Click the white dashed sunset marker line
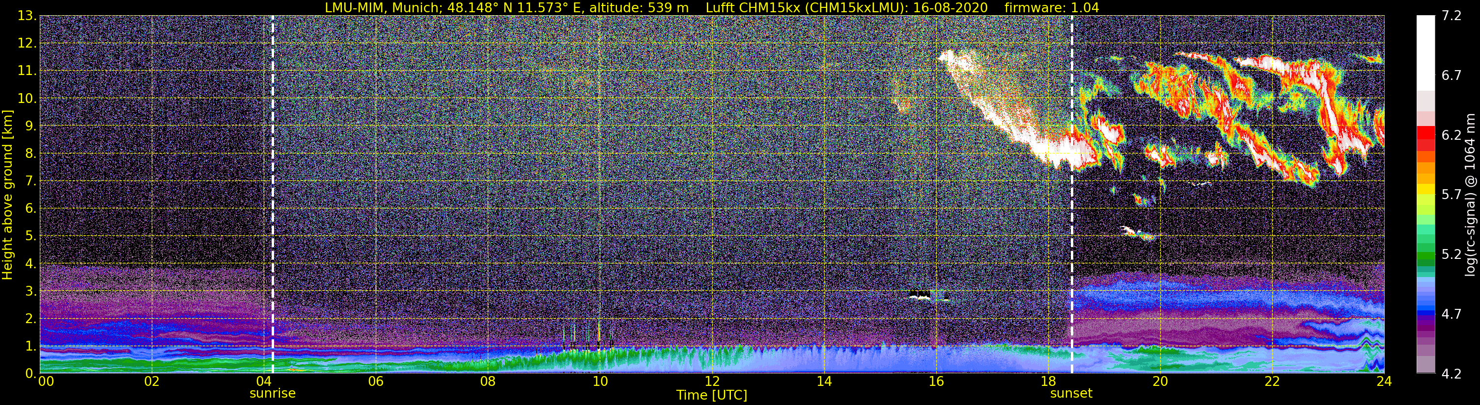Image resolution: width=1480 pixels, height=405 pixels. click(1071, 195)
